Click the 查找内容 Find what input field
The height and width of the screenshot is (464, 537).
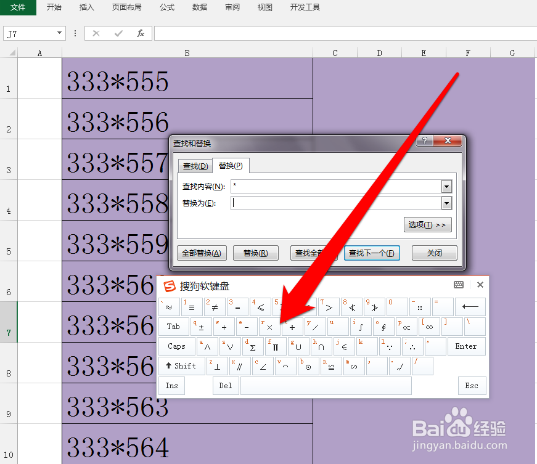point(336,187)
